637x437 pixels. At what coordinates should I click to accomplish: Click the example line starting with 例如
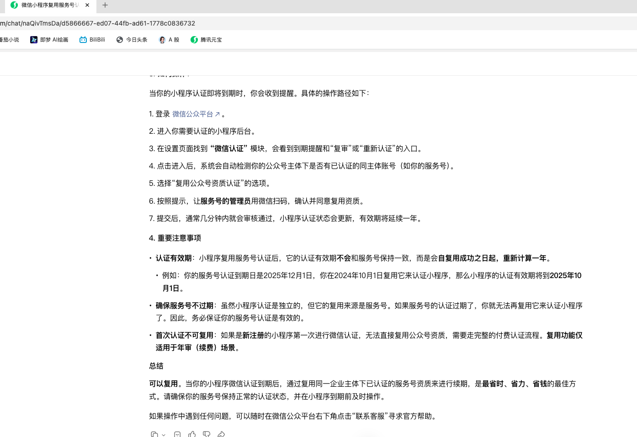[x=372, y=282]
